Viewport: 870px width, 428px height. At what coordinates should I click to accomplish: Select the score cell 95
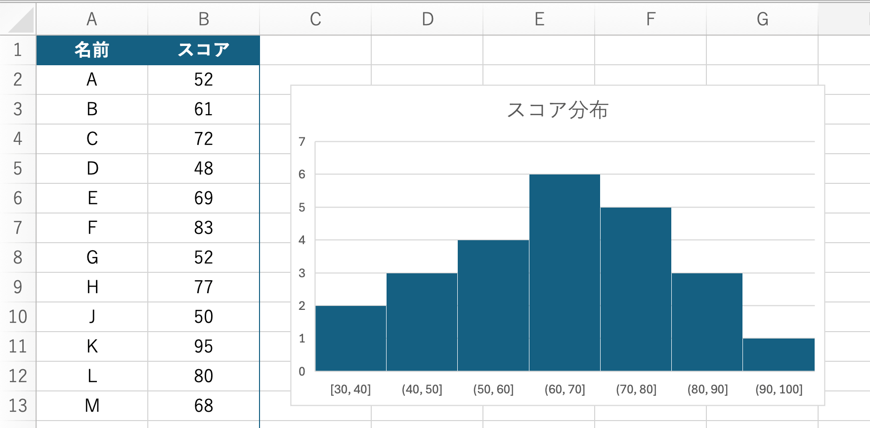click(204, 346)
